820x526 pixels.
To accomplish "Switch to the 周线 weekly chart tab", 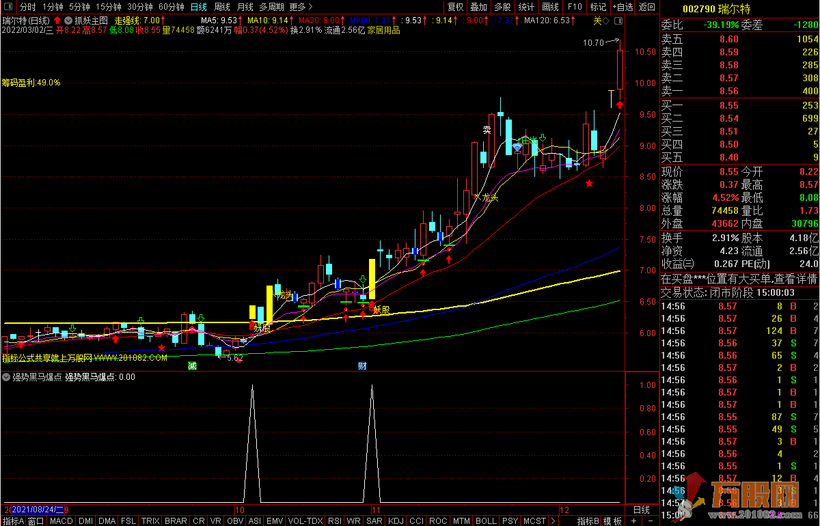I will [222, 7].
